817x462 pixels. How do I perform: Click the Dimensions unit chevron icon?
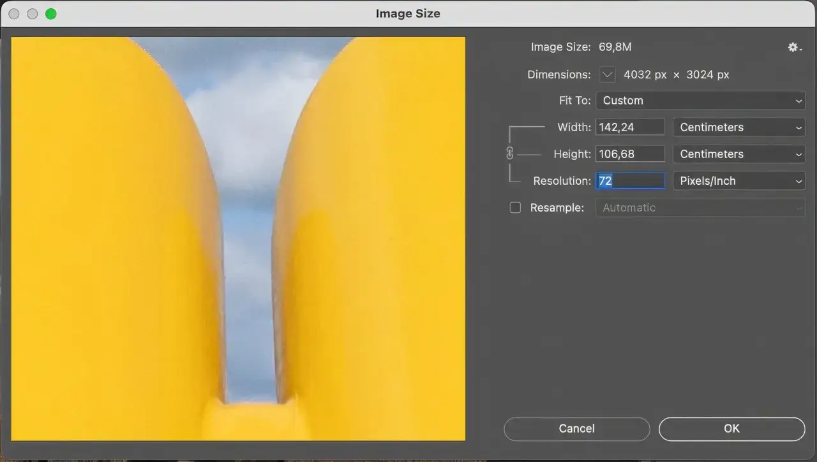click(607, 75)
